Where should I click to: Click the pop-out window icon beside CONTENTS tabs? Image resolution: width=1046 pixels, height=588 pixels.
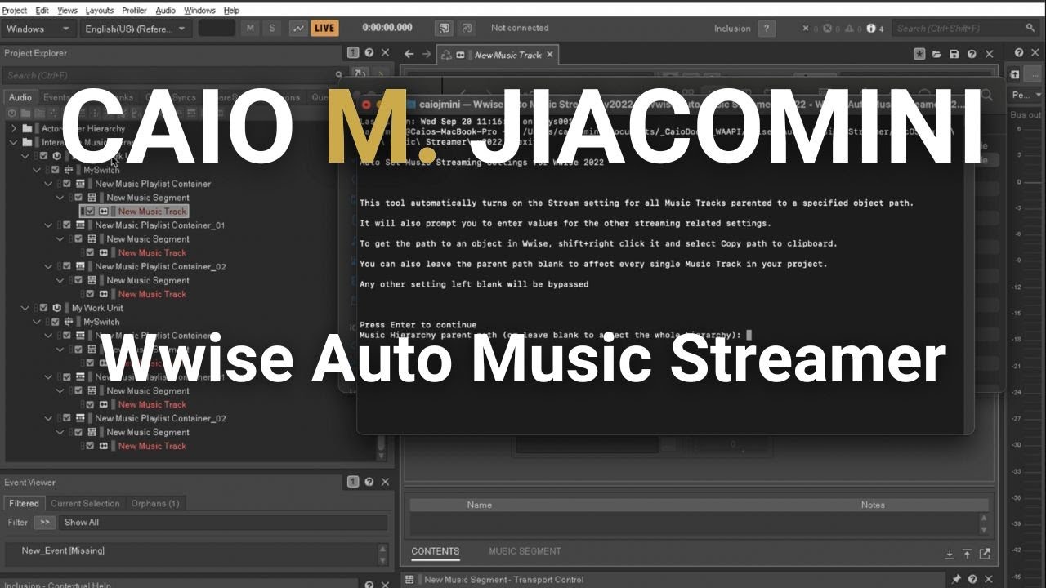[x=984, y=554]
